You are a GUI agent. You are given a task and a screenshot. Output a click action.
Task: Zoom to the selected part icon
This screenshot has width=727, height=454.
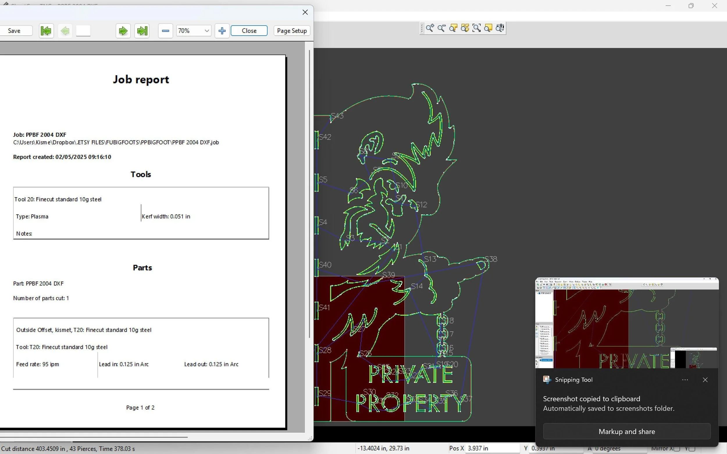coord(453,28)
